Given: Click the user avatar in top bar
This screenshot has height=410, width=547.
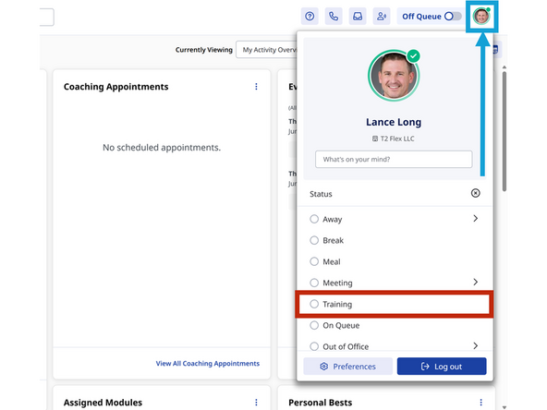Looking at the screenshot, I should coord(481,17).
